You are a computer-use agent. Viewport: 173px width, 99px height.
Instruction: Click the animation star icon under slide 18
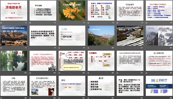(147, 73)
